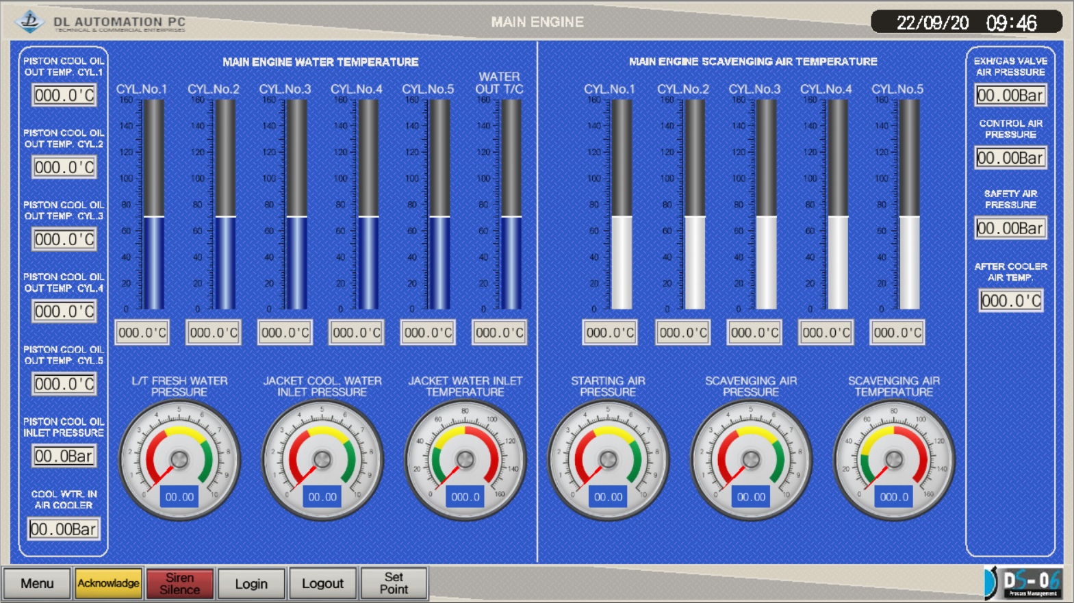
Task: Click the Logout button
Action: 322,583
